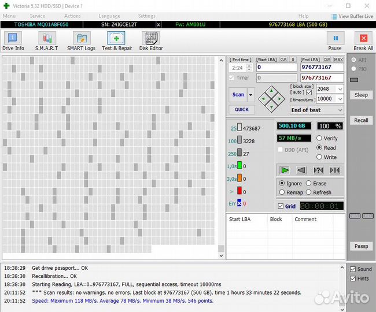Click the QUICK scan button
376x312 pixels.
tap(241, 109)
